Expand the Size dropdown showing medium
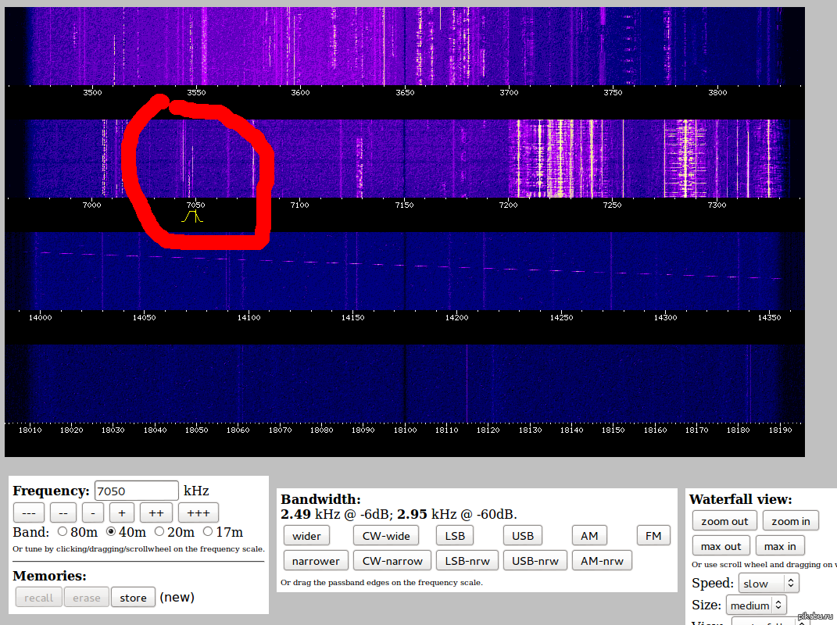The height and width of the screenshot is (625, 837). [756, 605]
